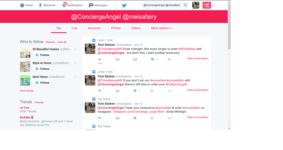Open Ideal Home profile picture
The image size is (283, 150).
point(25,80)
